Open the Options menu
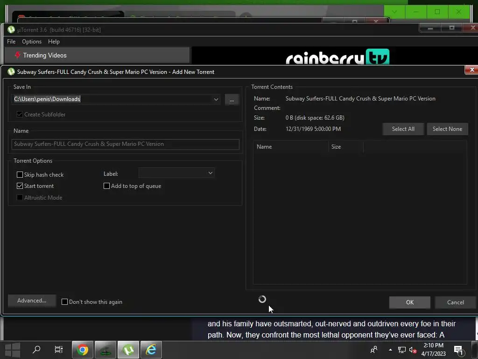This screenshot has height=359, width=478. click(x=32, y=42)
